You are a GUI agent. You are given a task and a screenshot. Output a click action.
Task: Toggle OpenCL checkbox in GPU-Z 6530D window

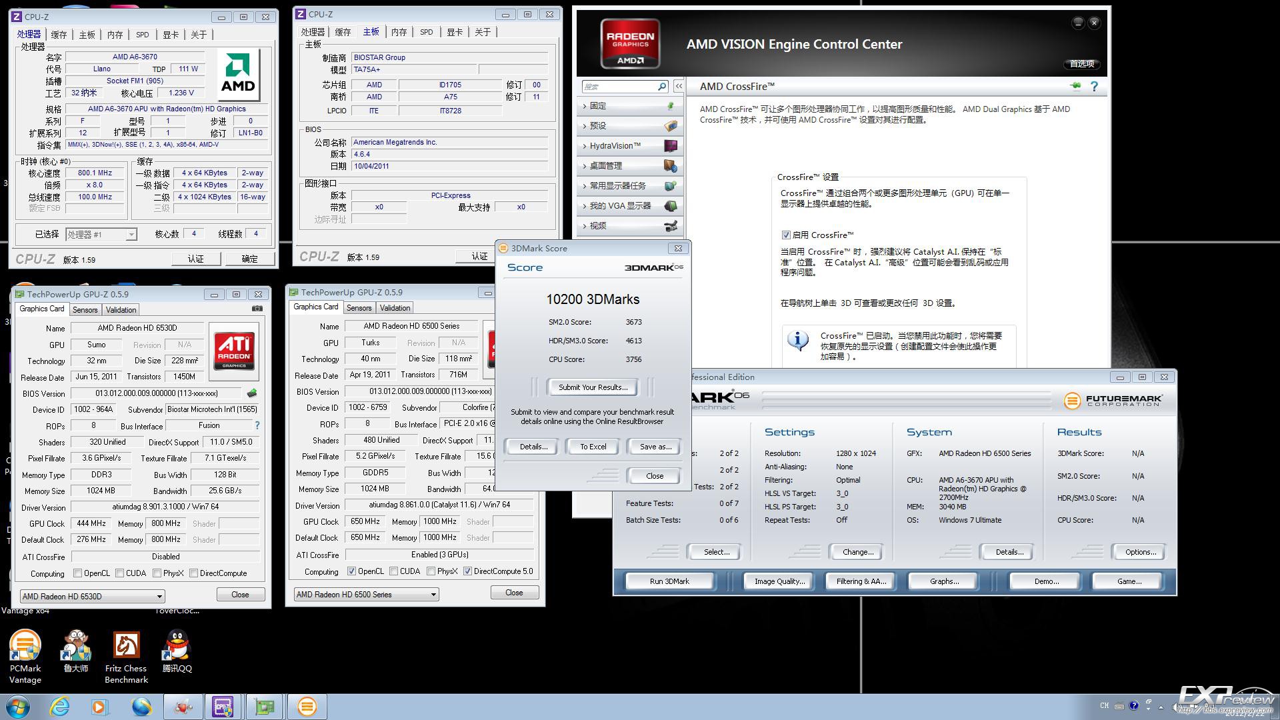(78, 573)
